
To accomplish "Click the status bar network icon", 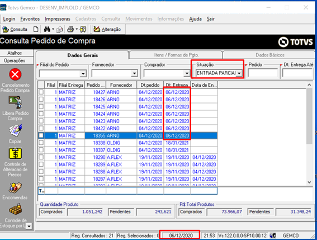I will 273,236.
